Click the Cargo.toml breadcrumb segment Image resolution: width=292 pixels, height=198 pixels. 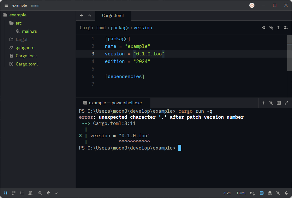(93, 28)
